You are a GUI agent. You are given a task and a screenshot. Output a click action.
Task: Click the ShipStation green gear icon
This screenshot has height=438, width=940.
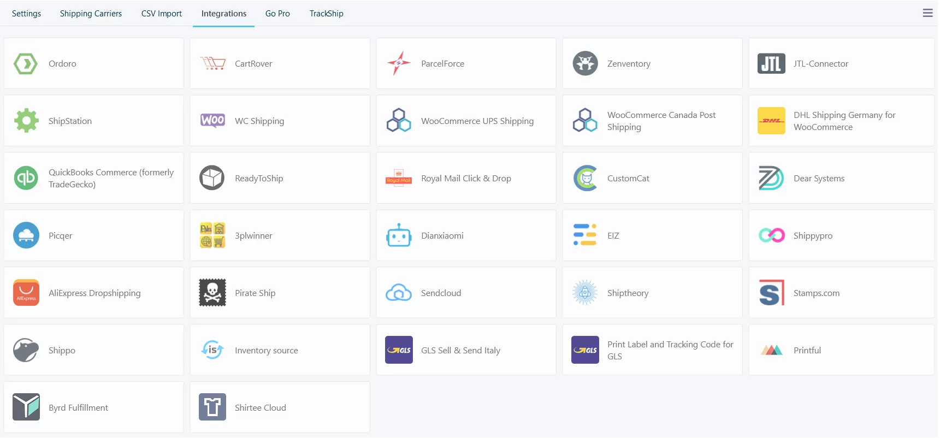pyautogui.click(x=26, y=121)
